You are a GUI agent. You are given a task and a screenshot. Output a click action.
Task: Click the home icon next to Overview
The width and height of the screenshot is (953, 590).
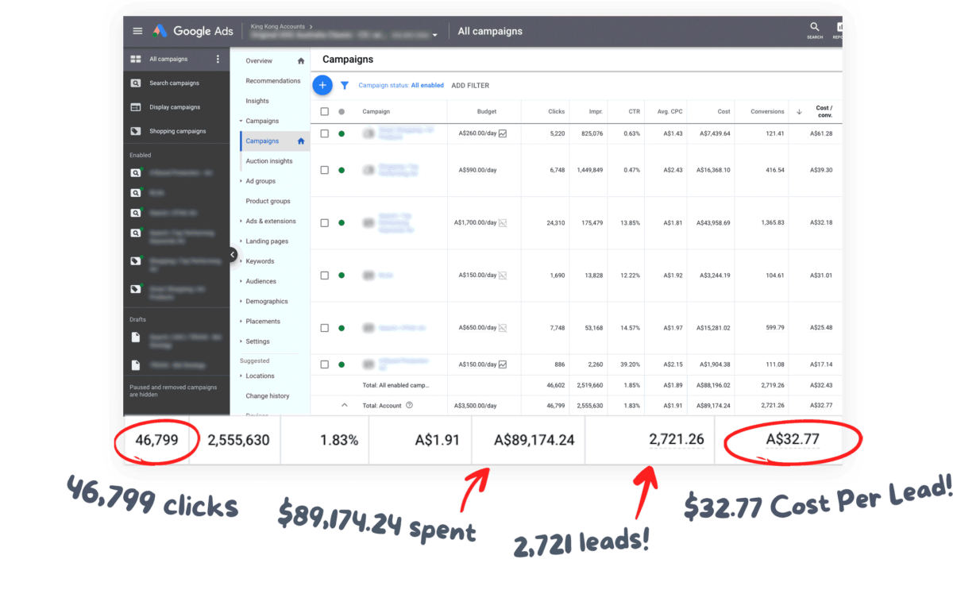tap(301, 61)
